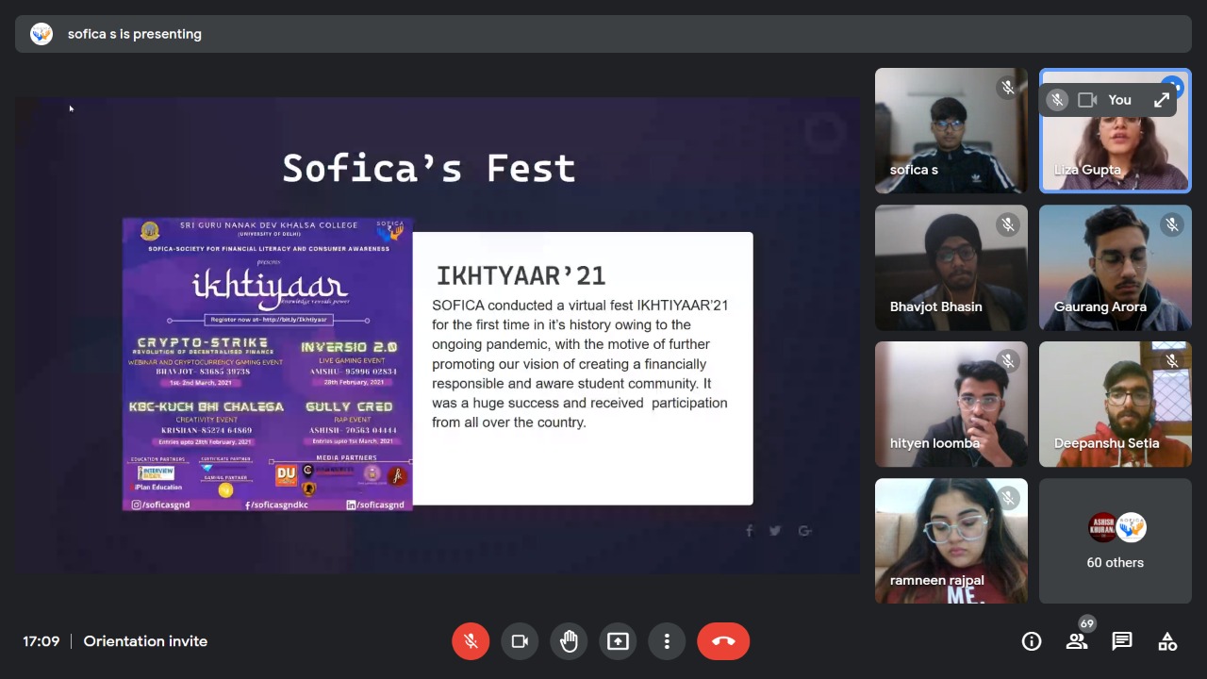This screenshot has width=1207, height=679.
Task: Unmute the microphone in the bottom bar
Action: click(x=471, y=641)
